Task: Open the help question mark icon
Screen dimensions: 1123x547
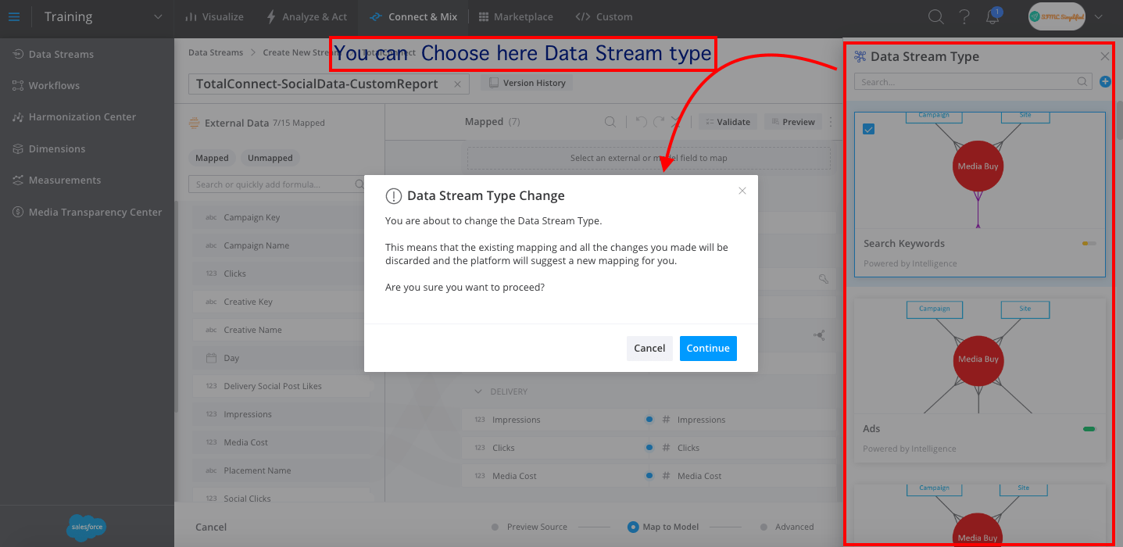Action: (964, 16)
